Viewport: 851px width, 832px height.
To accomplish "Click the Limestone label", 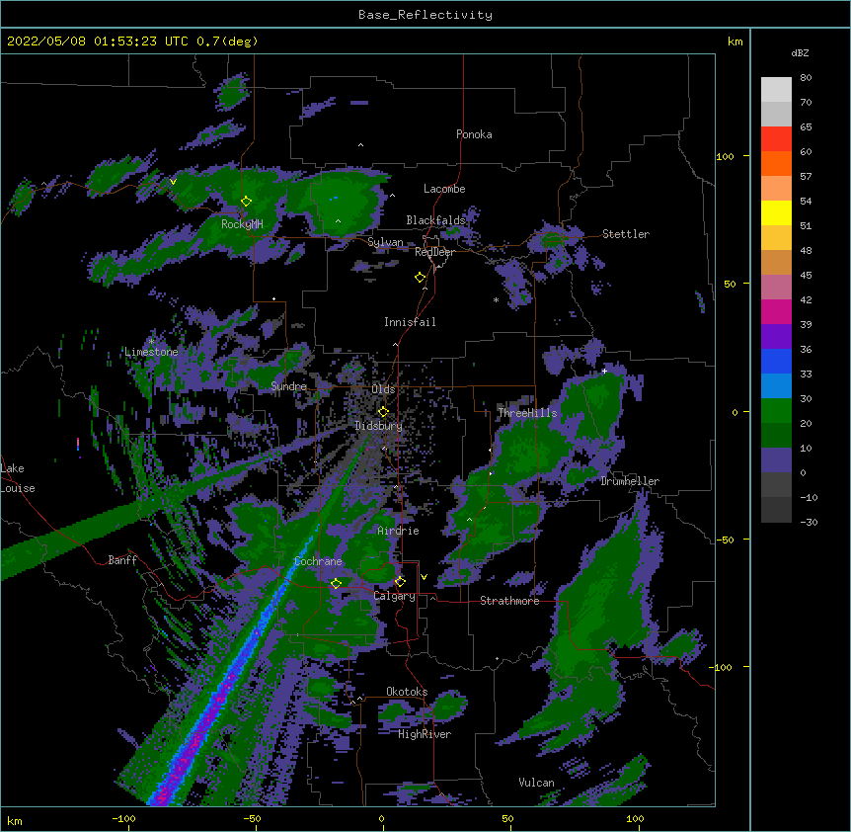I will 151,352.
